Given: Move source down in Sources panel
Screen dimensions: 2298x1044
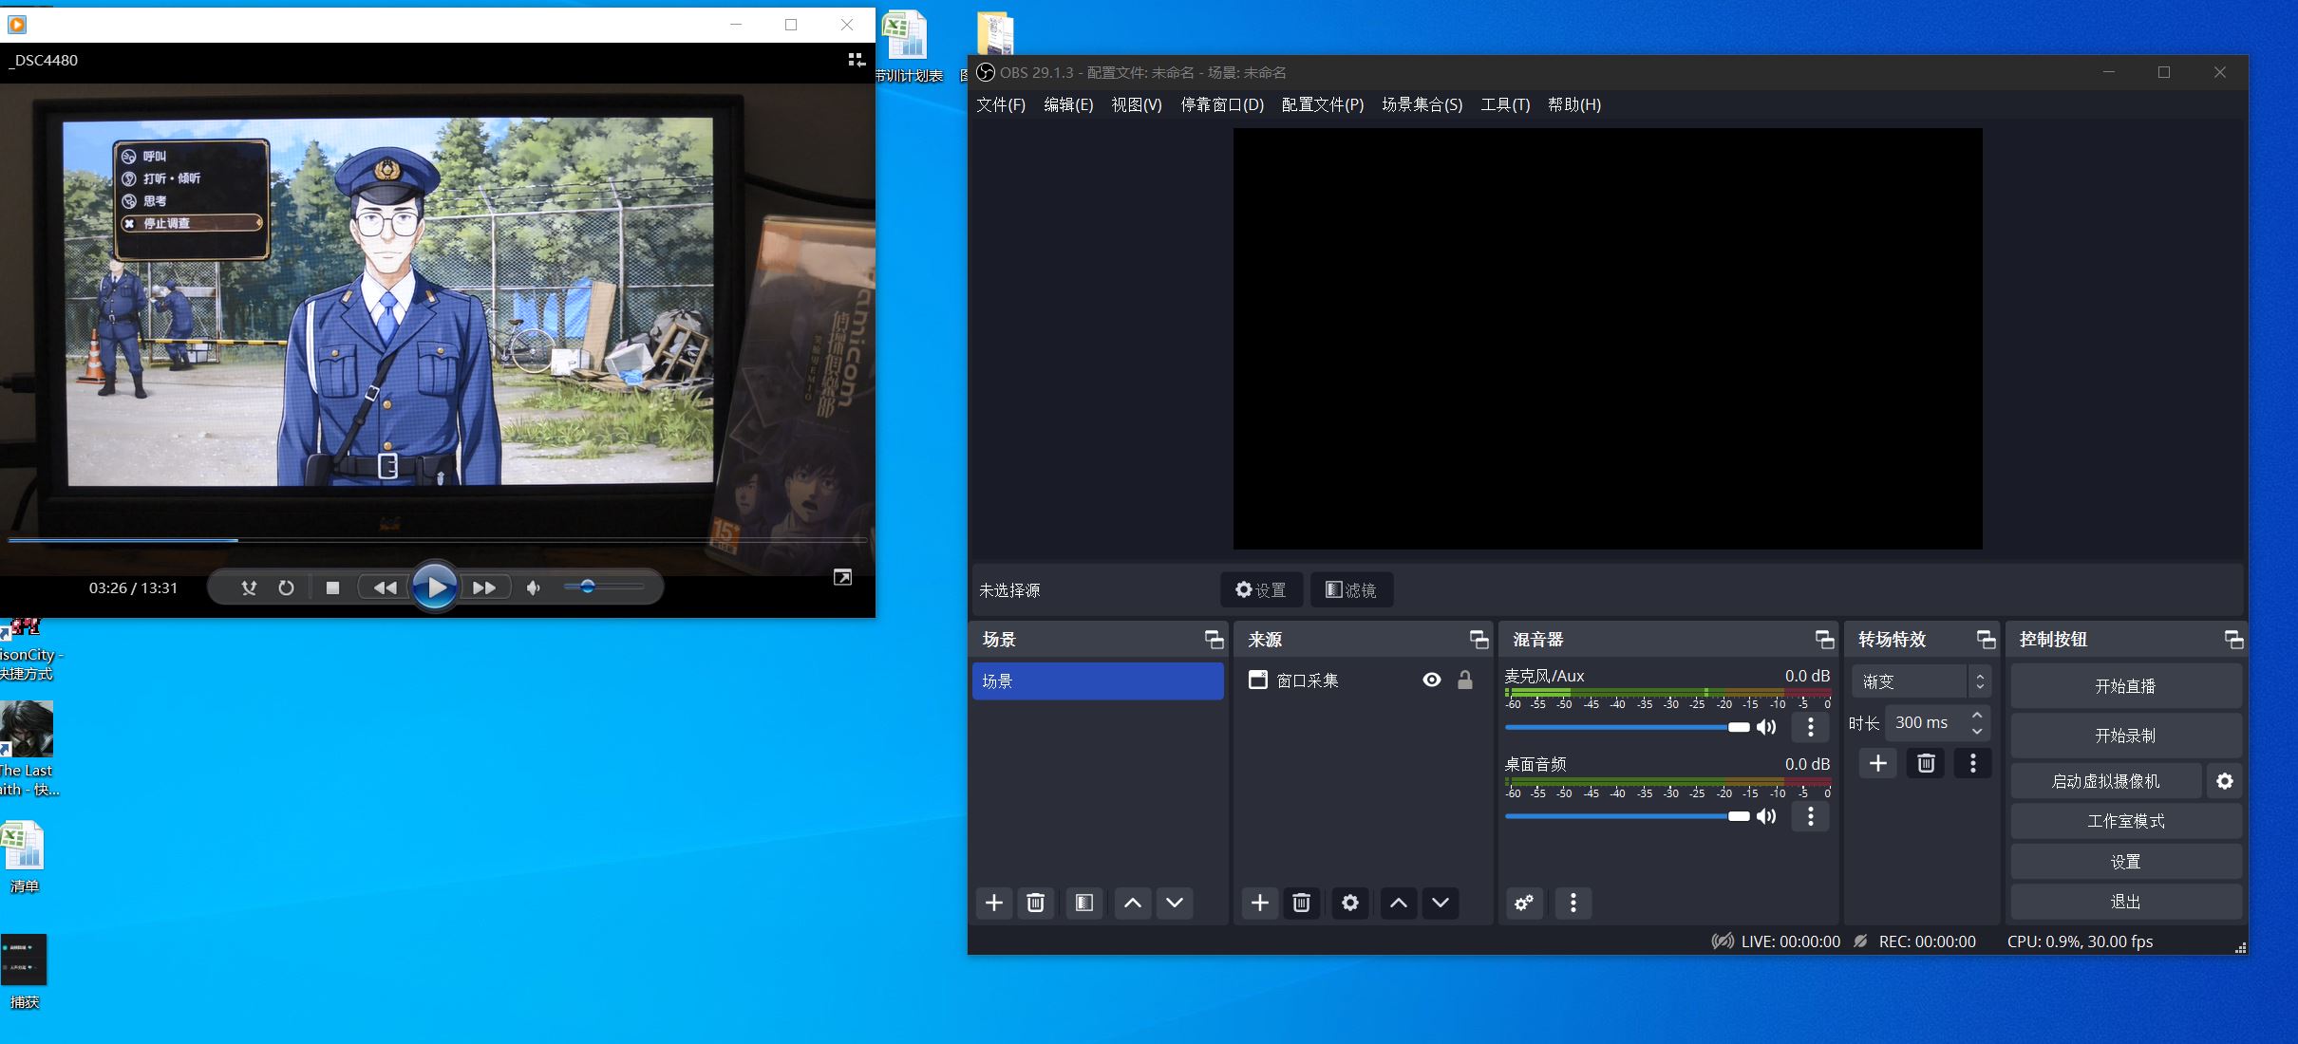Looking at the screenshot, I should pyautogui.click(x=1441, y=903).
